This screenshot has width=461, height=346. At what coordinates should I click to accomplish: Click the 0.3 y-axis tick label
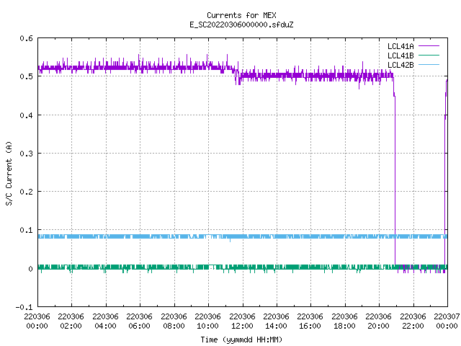click(26, 154)
